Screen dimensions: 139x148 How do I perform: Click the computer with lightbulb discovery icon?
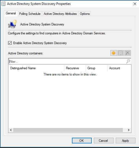(x=12, y=24)
